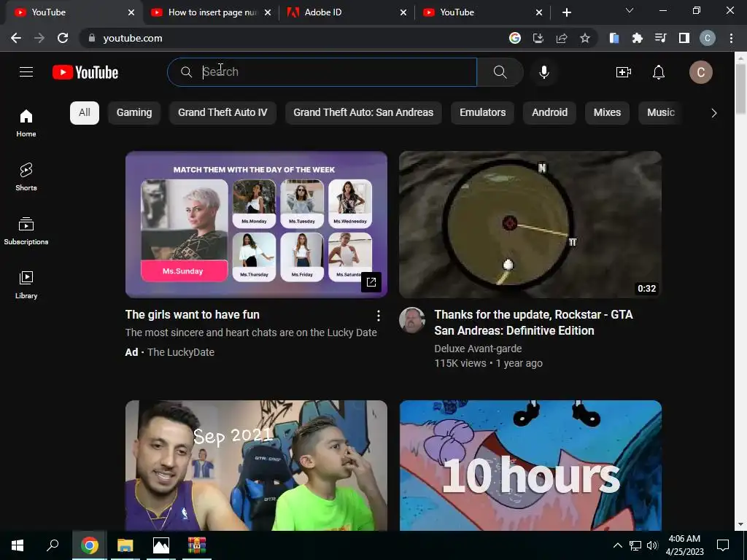Close the Adobe ID tab
The width and height of the screenshot is (747, 560).
(403, 12)
